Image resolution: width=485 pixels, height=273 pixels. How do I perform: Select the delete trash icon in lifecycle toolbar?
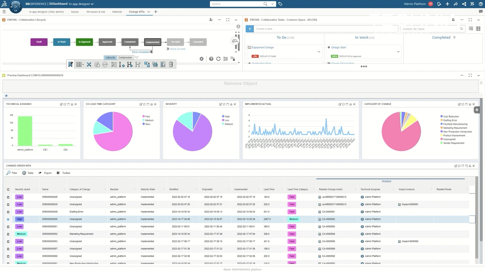(x=171, y=64)
